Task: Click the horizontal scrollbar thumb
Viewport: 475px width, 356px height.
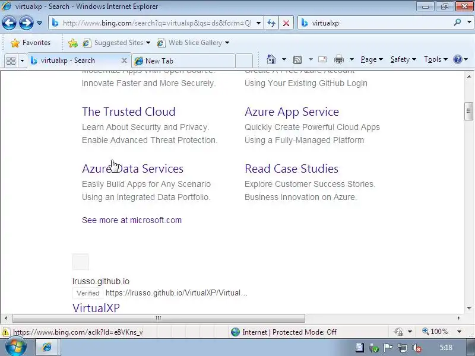Action: [159, 318]
